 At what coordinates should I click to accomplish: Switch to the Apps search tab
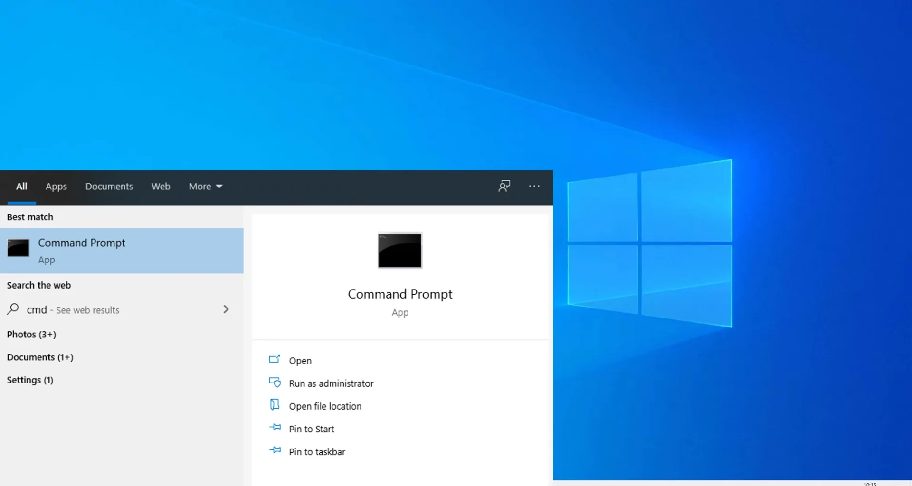56,187
